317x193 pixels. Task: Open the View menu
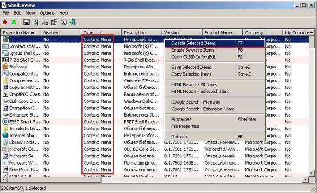30,13
